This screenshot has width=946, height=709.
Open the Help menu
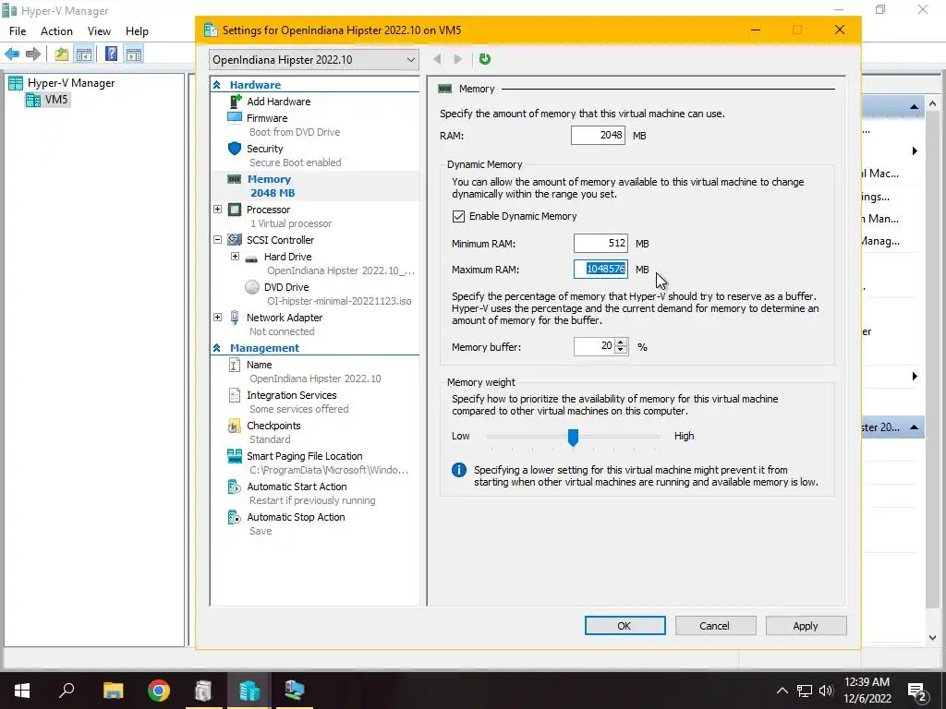137,31
